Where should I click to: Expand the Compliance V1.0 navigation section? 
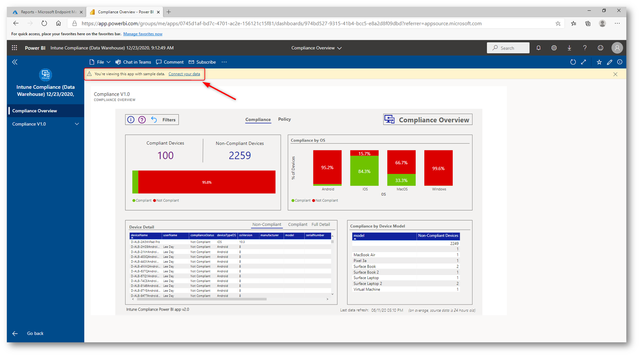coord(77,124)
